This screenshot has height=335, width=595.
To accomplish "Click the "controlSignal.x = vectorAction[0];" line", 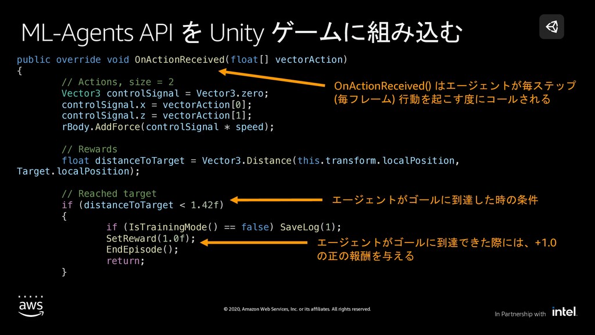I will [x=157, y=105].
